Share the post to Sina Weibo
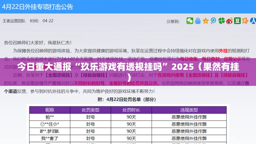Screen dimensions: 256x144 [x=230, y=21]
